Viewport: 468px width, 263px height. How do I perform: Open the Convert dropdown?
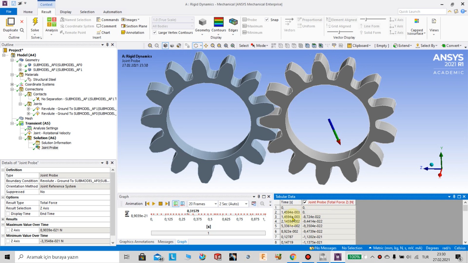[x=452, y=46]
